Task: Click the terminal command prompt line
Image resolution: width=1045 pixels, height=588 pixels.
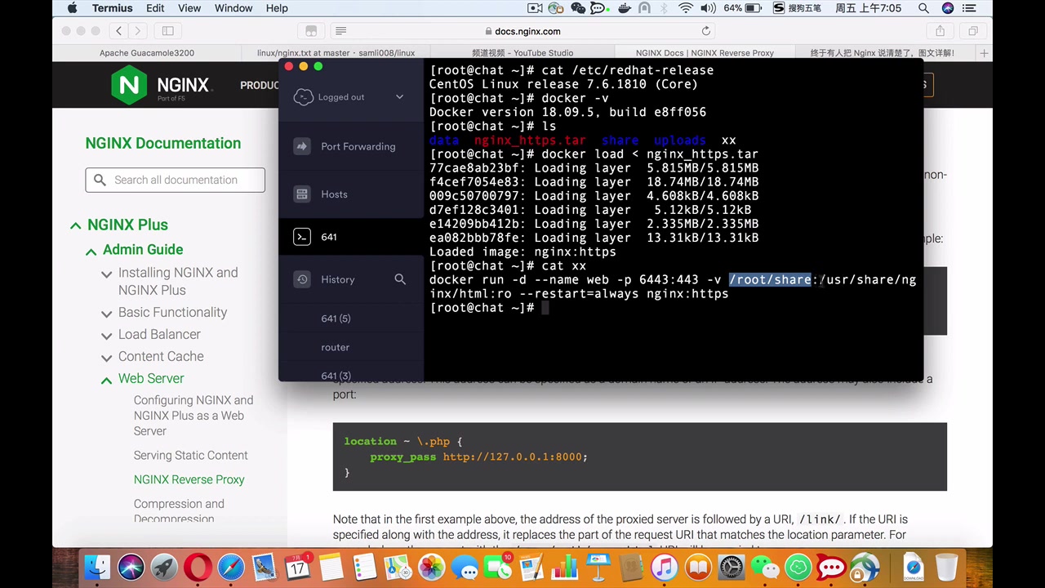Action: click(489, 308)
